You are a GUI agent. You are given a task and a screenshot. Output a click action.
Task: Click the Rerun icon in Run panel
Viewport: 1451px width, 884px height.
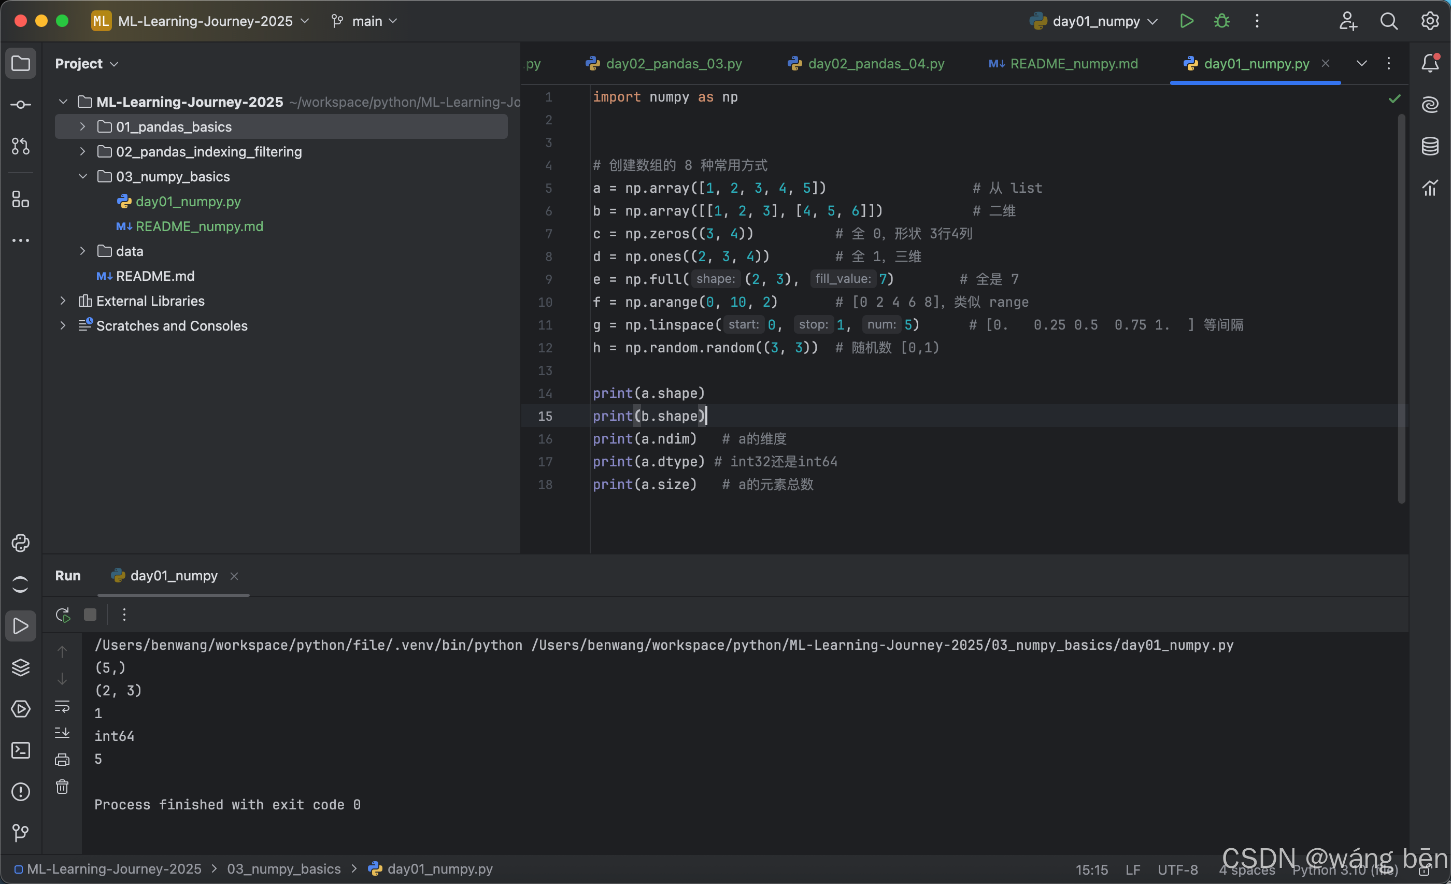point(63,615)
